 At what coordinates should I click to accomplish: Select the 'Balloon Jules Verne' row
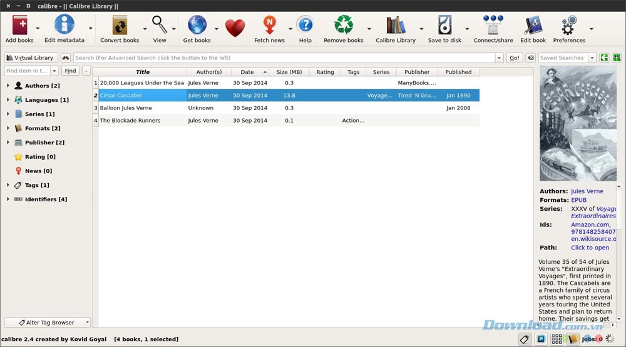click(x=286, y=108)
